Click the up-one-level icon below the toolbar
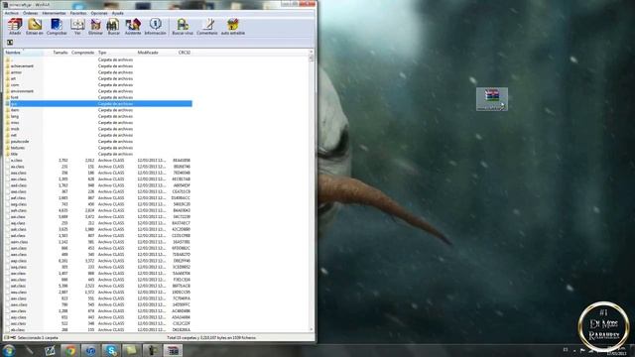This screenshot has height=357, width=635. [10, 43]
